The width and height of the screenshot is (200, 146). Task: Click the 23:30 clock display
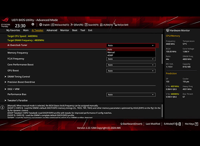click(20, 26)
